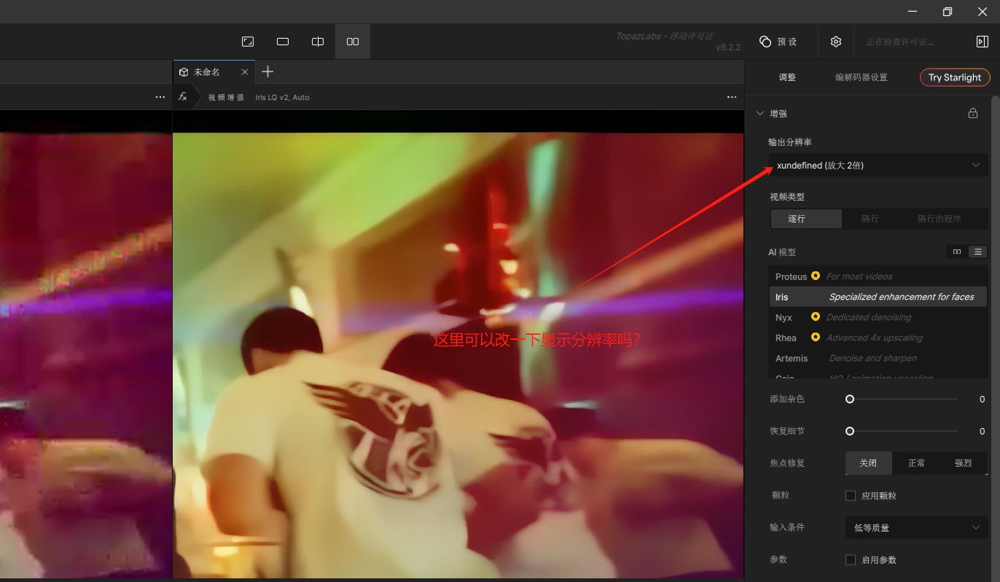This screenshot has width=1000, height=582.
Task: Click the star badge beside Rhea
Action: pos(816,337)
